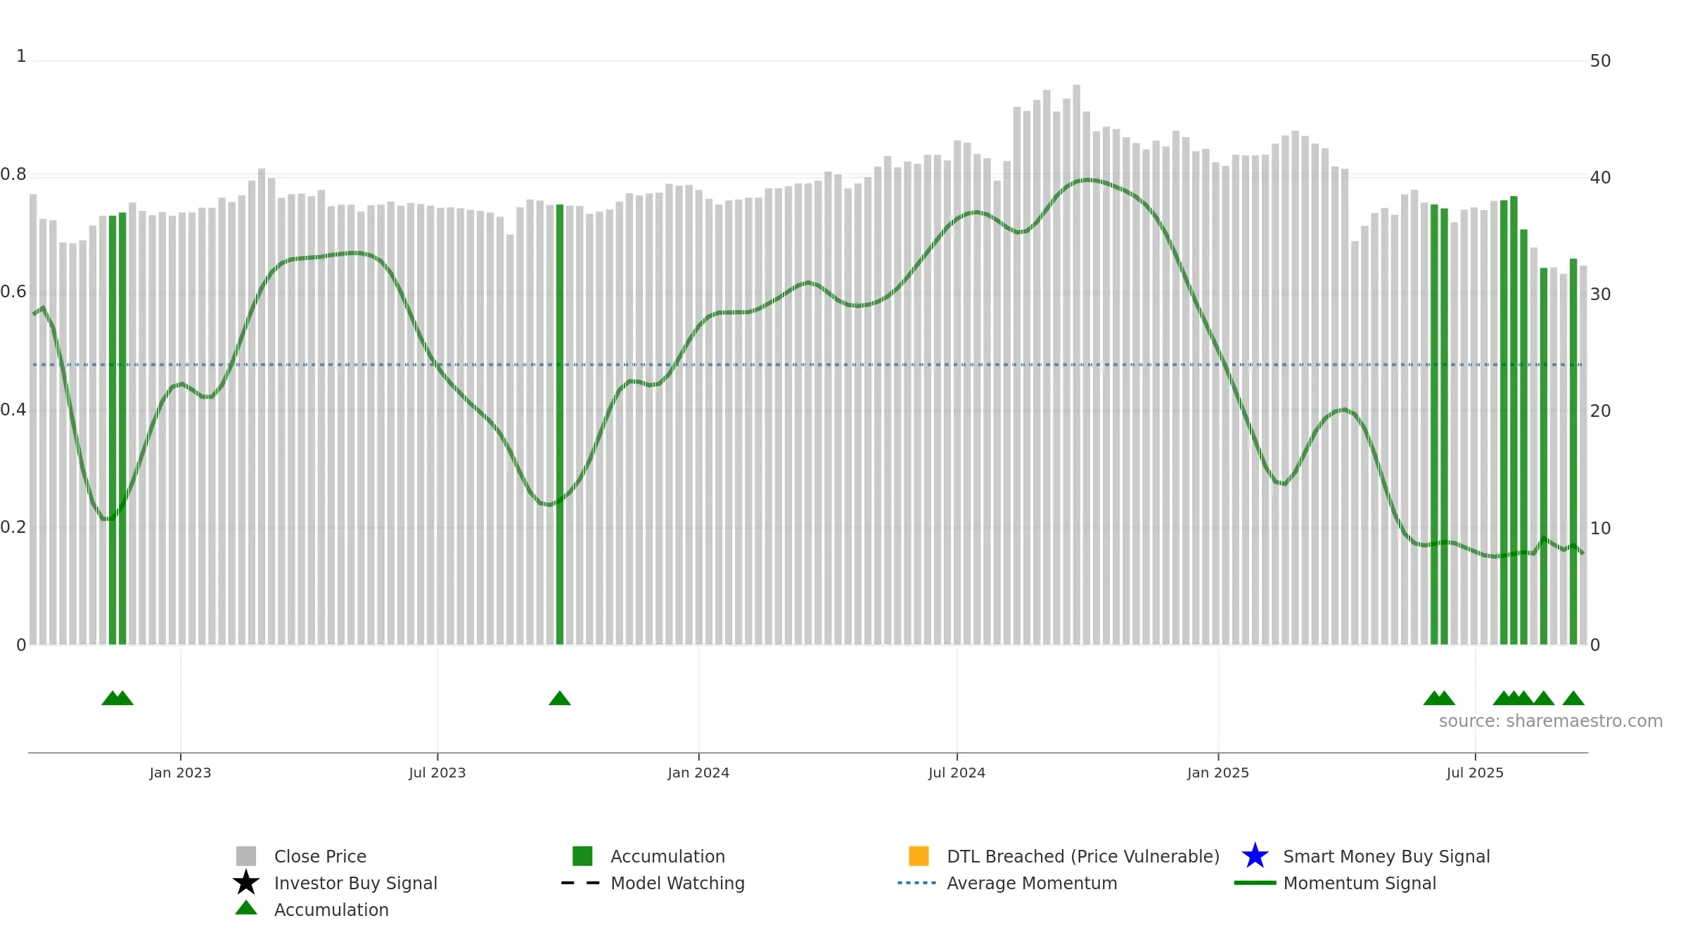Image resolution: width=1688 pixels, height=949 pixels.
Task: Toggle the Model Watching legend entry
Action: coord(677,883)
